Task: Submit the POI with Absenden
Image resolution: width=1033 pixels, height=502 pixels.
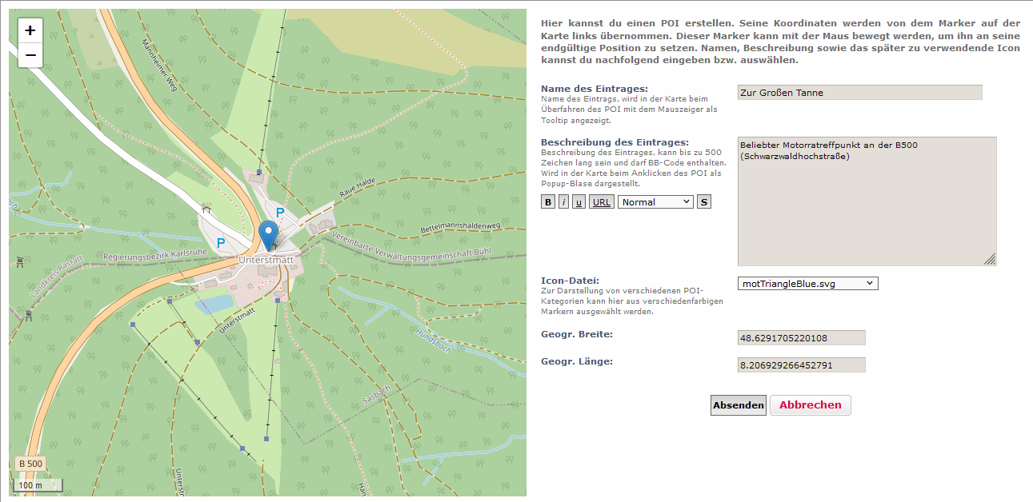Action: click(x=738, y=405)
